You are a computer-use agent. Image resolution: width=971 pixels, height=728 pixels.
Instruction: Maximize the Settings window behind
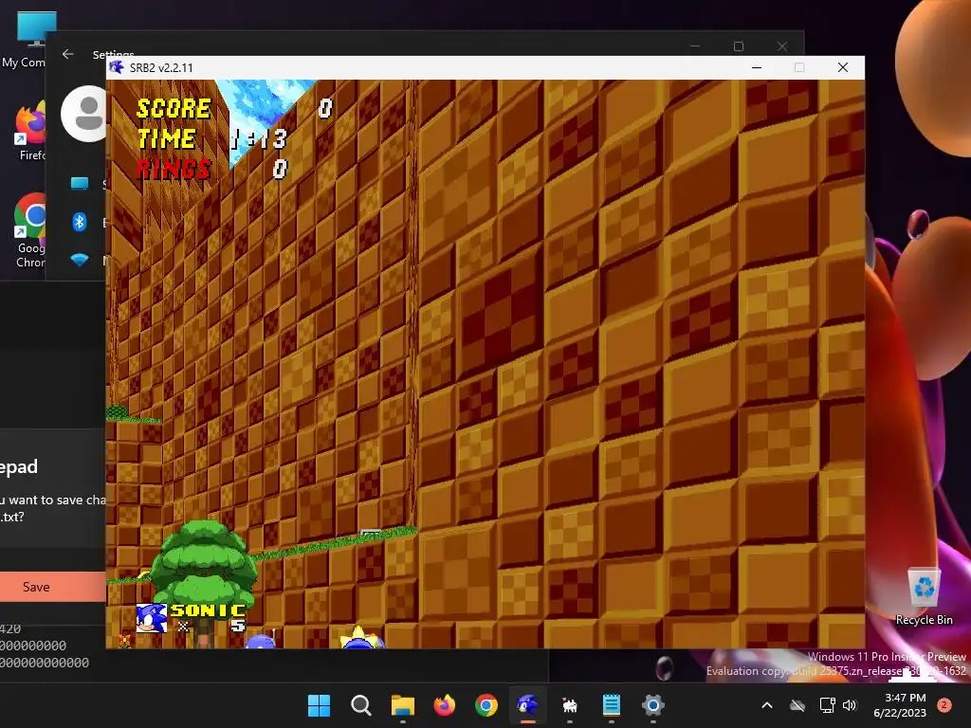[738, 46]
